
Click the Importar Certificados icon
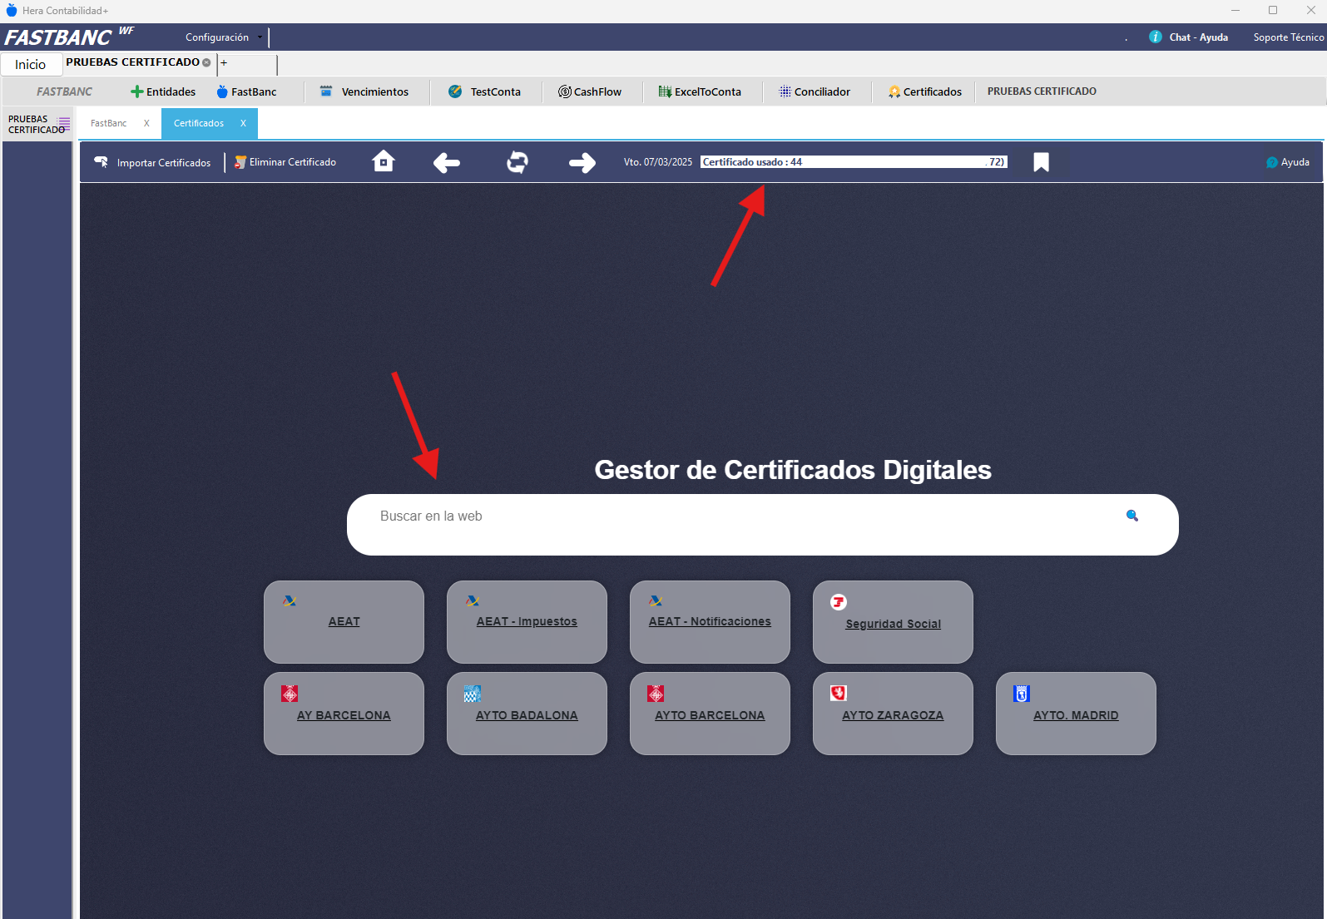[102, 162]
